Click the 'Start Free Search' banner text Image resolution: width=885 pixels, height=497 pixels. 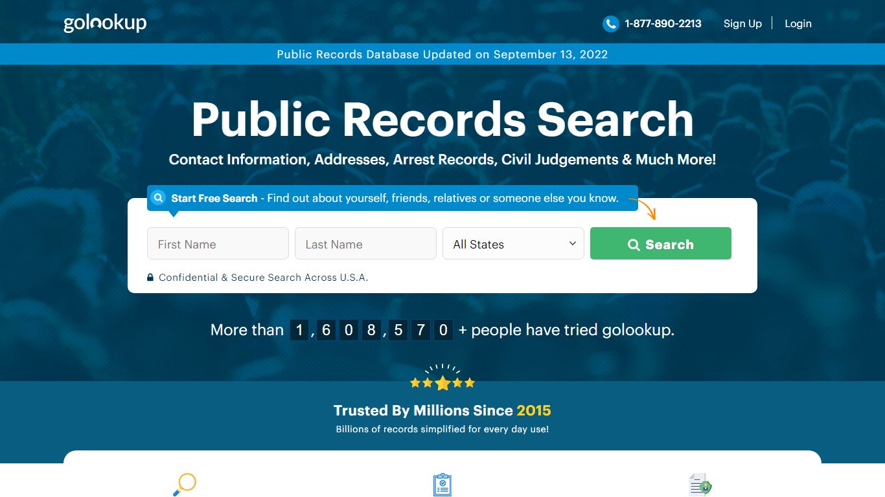[395, 198]
